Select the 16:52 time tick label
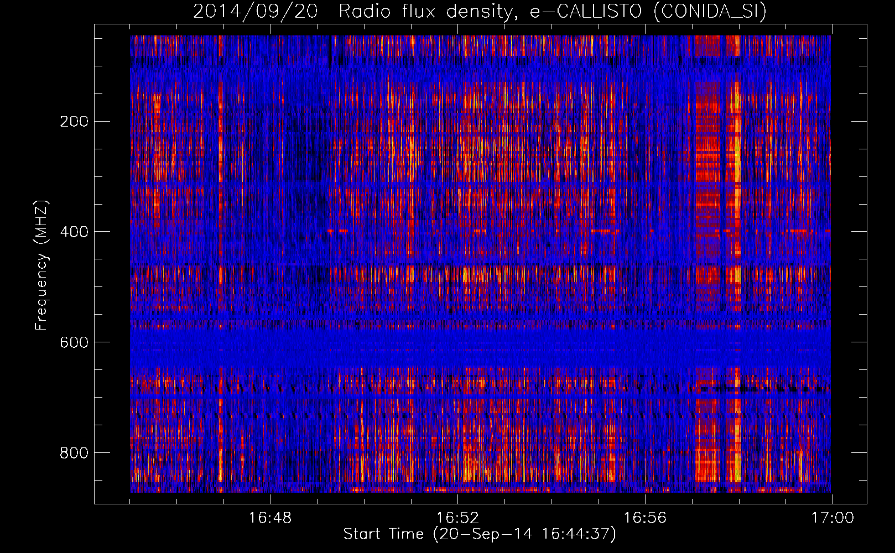Image resolution: width=895 pixels, height=553 pixels. tap(457, 518)
